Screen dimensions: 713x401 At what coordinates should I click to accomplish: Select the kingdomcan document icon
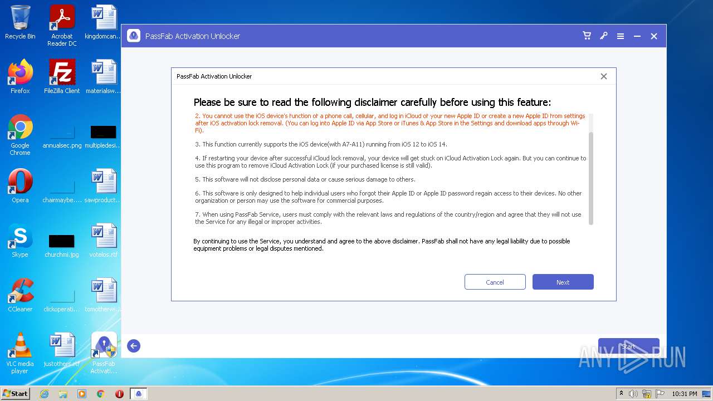(x=104, y=22)
